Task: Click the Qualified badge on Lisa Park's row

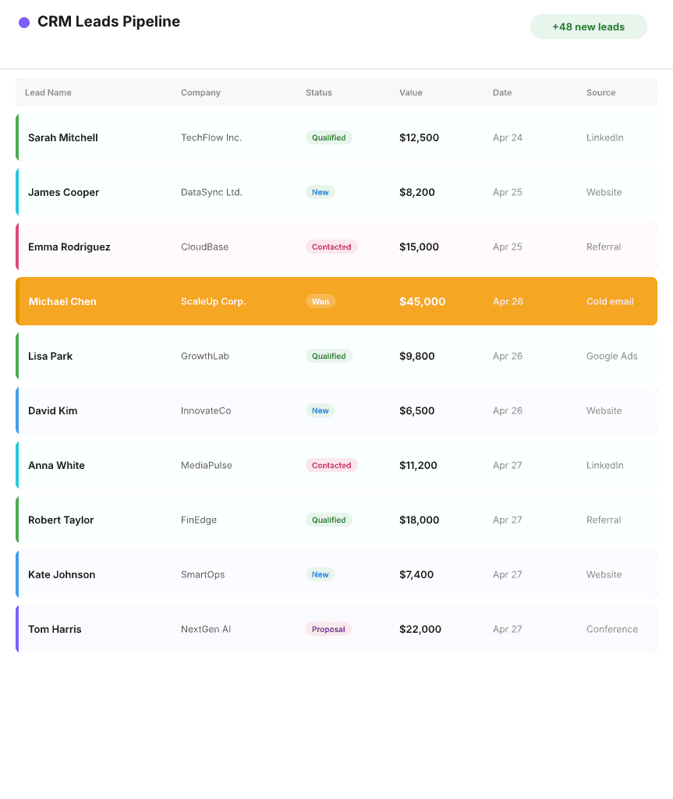Action: coord(329,356)
